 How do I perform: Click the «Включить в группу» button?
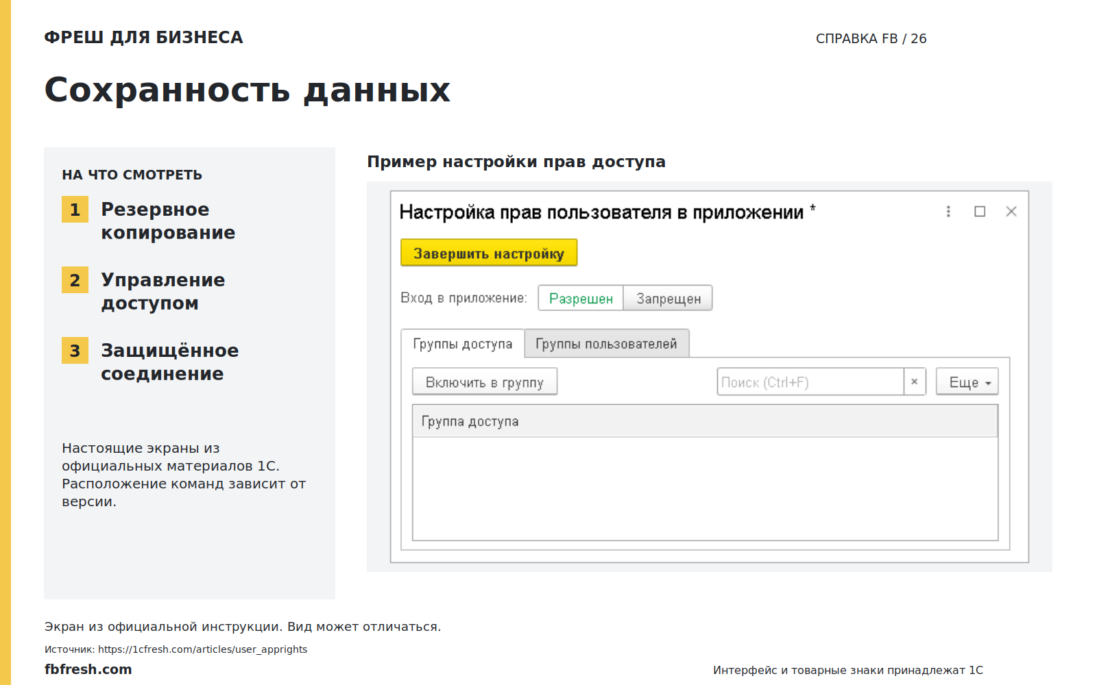coord(485,382)
